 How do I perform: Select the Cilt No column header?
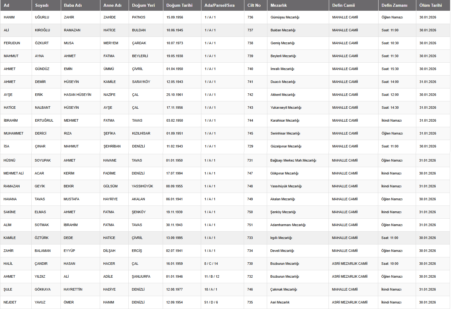click(254, 5)
